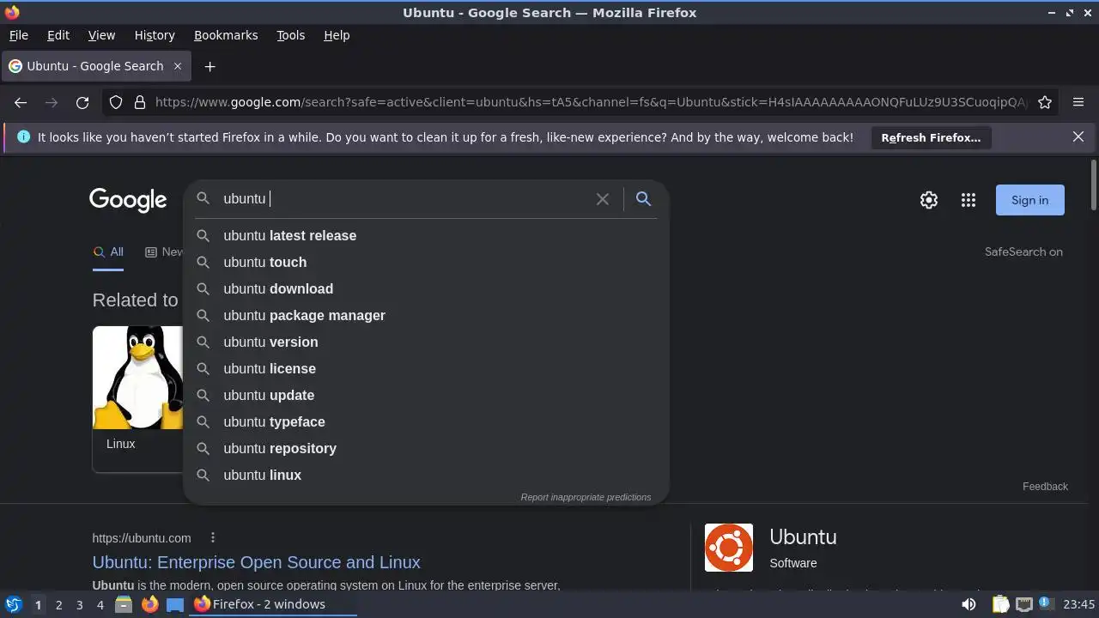The image size is (1099, 618).
Task: Click the Refresh Firefox… button
Action: tap(931, 137)
